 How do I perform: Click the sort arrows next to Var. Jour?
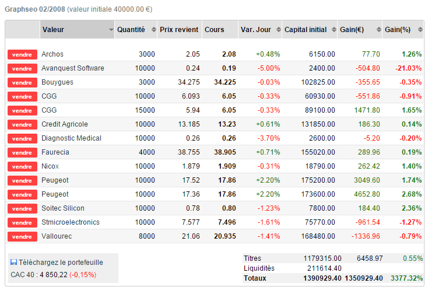click(x=276, y=30)
